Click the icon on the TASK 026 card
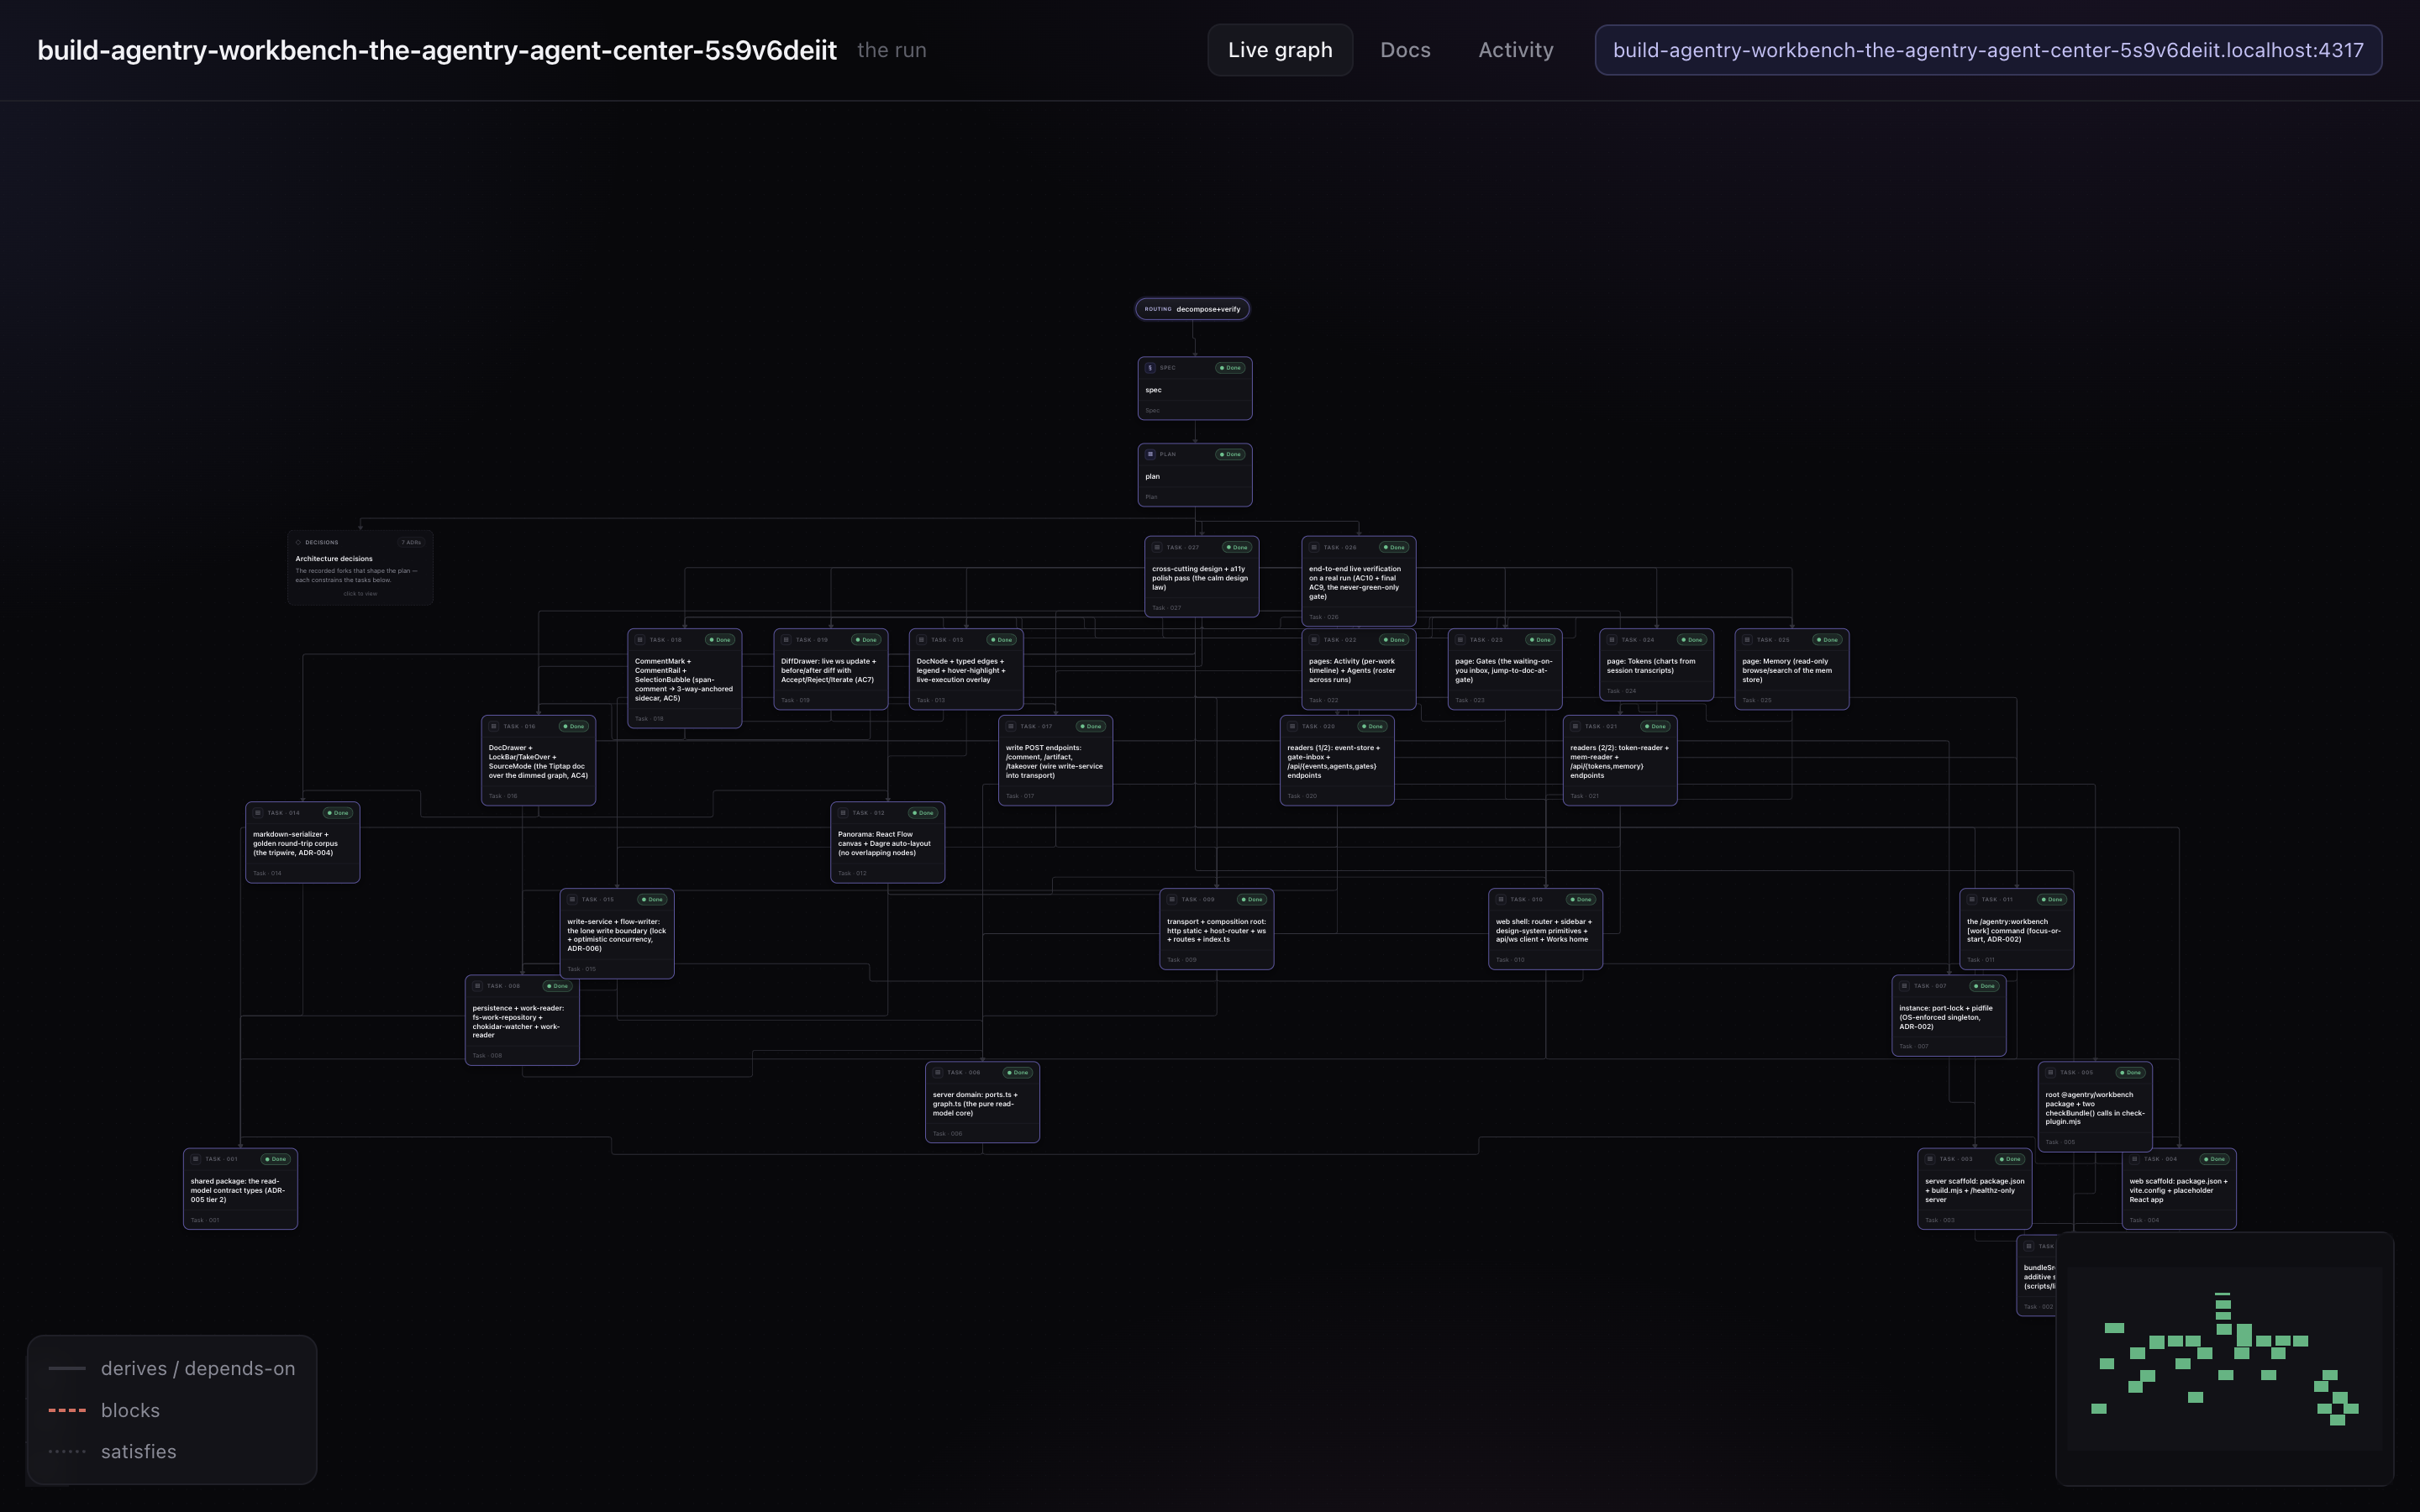Image resolution: width=2420 pixels, height=1512 pixels. click(1314, 547)
